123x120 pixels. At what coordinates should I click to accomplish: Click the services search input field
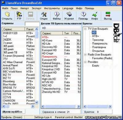(x=32, y=24)
